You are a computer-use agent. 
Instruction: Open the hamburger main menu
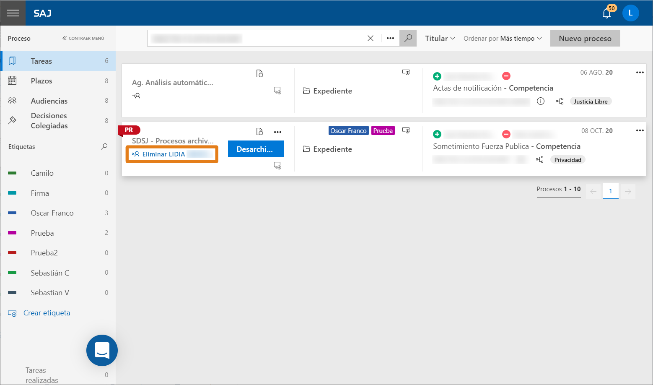tap(13, 13)
